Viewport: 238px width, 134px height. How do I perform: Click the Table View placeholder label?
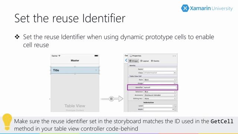tap(75, 106)
